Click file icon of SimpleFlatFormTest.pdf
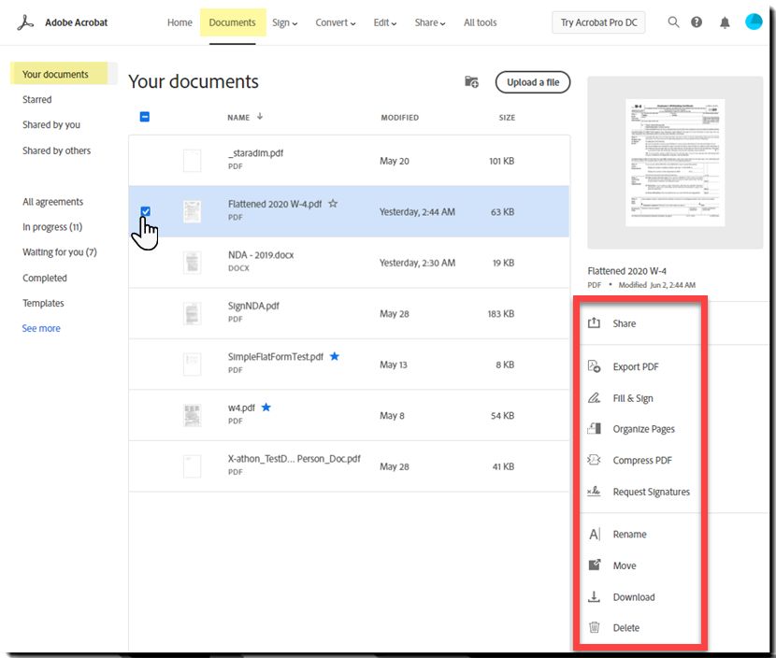 click(192, 365)
